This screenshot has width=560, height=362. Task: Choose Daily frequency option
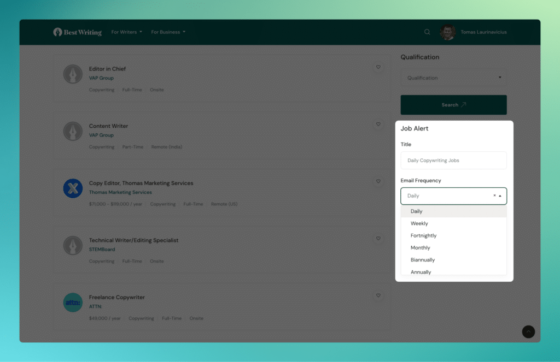(453, 211)
